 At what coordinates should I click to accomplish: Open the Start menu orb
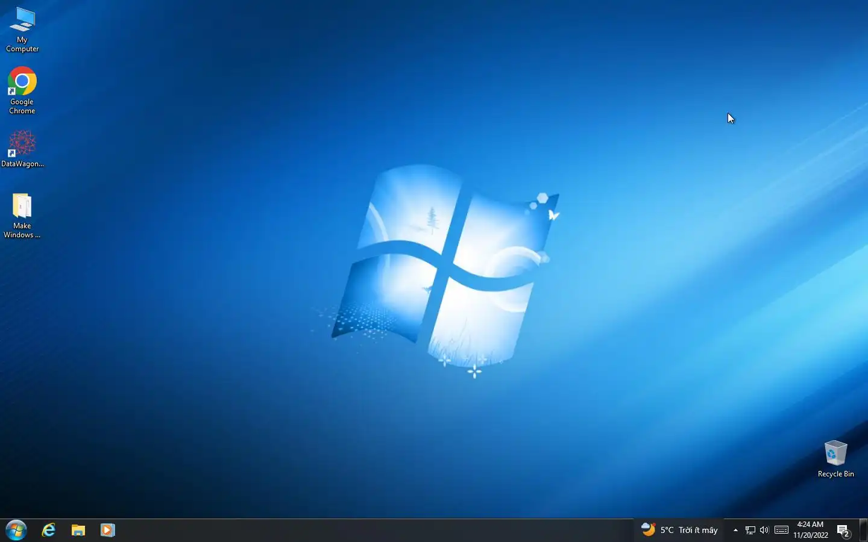click(x=16, y=530)
